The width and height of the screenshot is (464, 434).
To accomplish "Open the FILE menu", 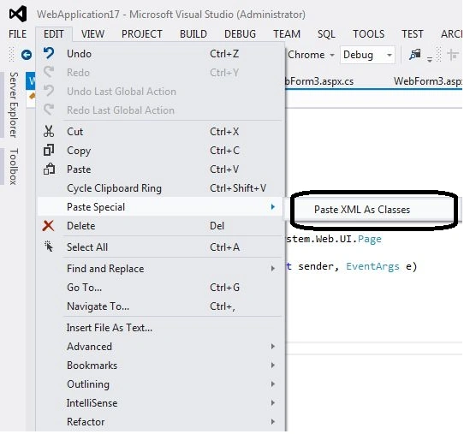I will coord(17,34).
